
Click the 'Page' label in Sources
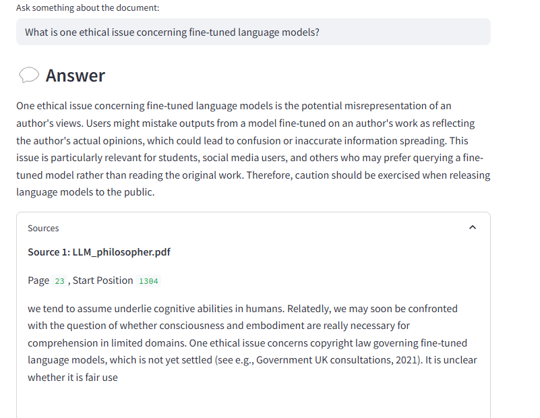[x=38, y=280]
